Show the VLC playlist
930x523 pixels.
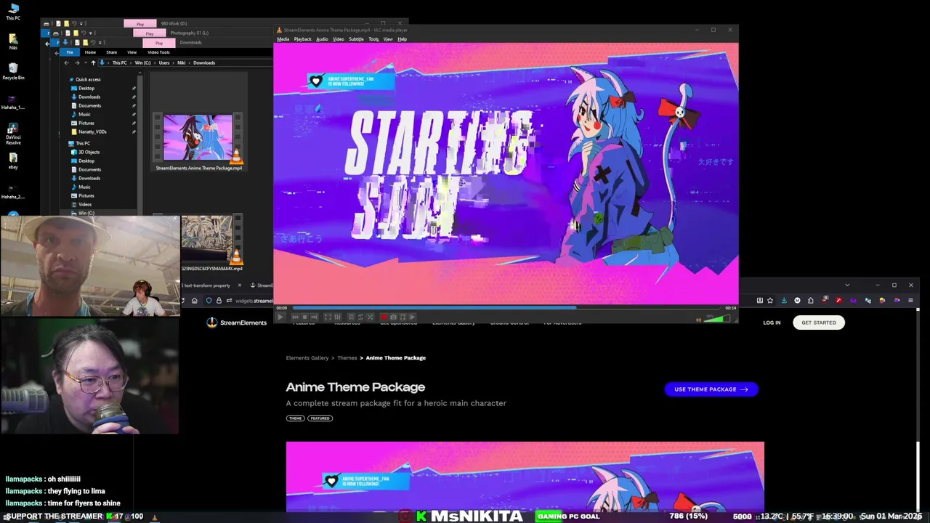pyautogui.click(x=351, y=317)
